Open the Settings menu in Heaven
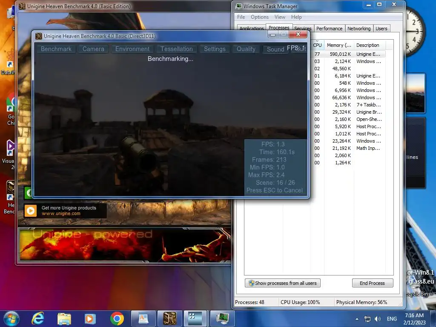This screenshot has height=327, width=436. pyautogui.click(x=215, y=49)
